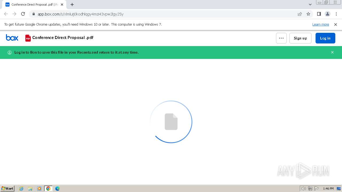Viewport: 342px width, 192px height.
Task: Open the Chrome profile avatar
Action: point(327,14)
